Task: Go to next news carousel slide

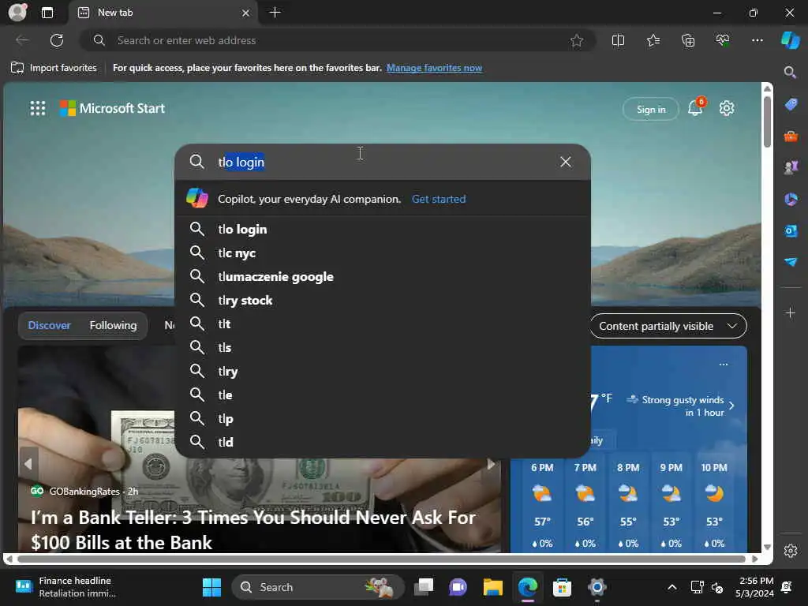Action: click(491, 464)
